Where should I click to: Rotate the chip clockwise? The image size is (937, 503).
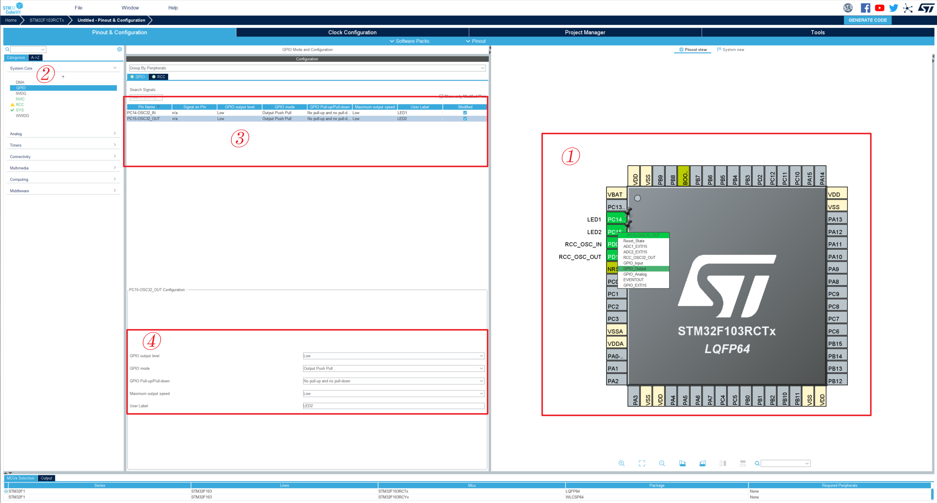682,463
